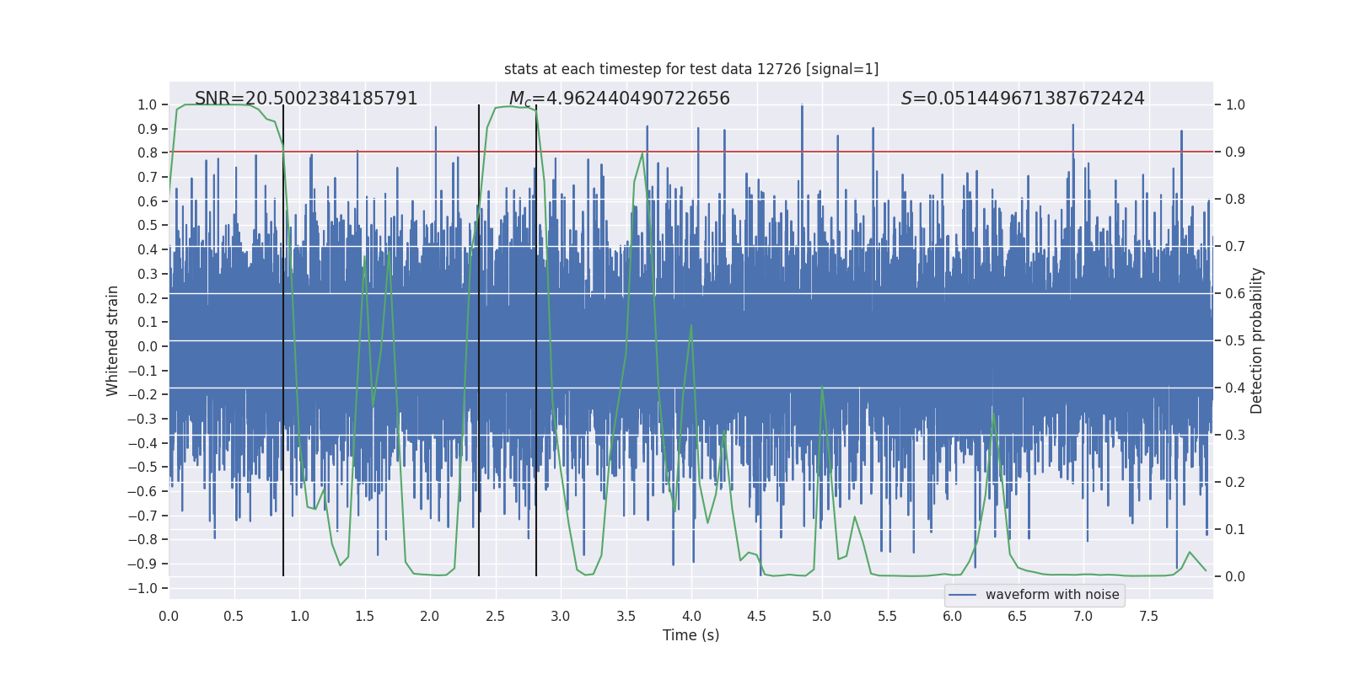Click the 'Time (s)' x-axis label
Viewport: 1349px width, 674px height.
[x=691, y=635]
